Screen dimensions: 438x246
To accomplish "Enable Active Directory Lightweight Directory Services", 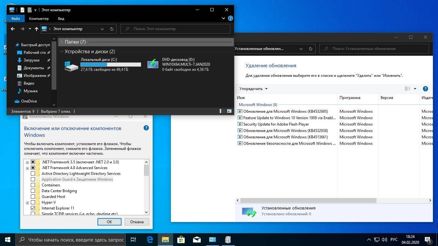I will pyautogui.click(x=33, y=174).
